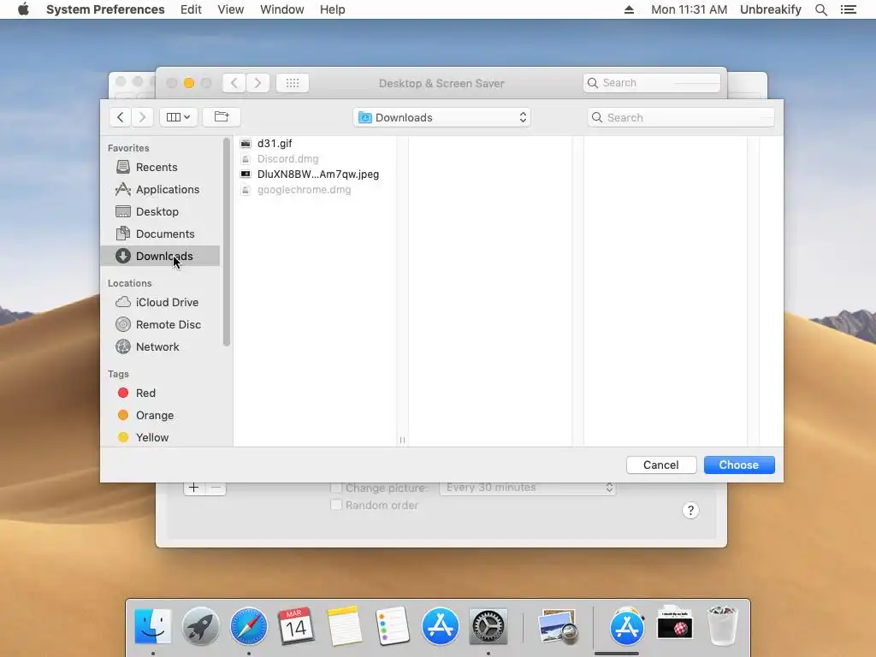This screenshot has height=657, width=876.
Task: Open Notes from the Dock
Action: click(x=345, y=626)
